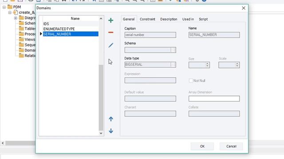
Task: Click the left arrow of horizontal scrollbar
Action: pos(3,143)
